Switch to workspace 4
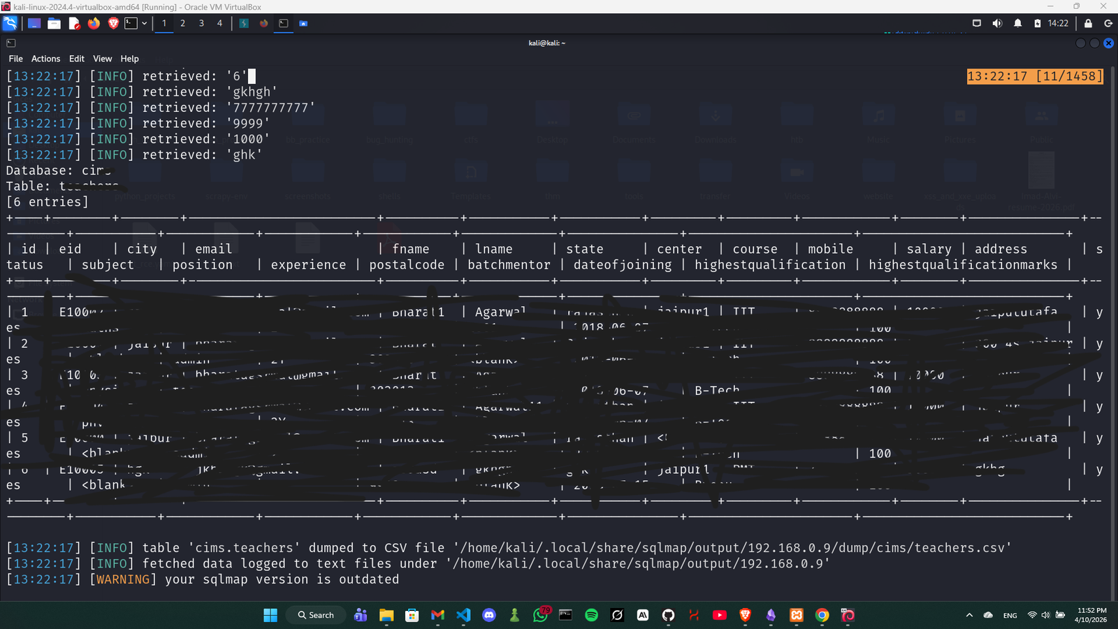 coord(219,23)
